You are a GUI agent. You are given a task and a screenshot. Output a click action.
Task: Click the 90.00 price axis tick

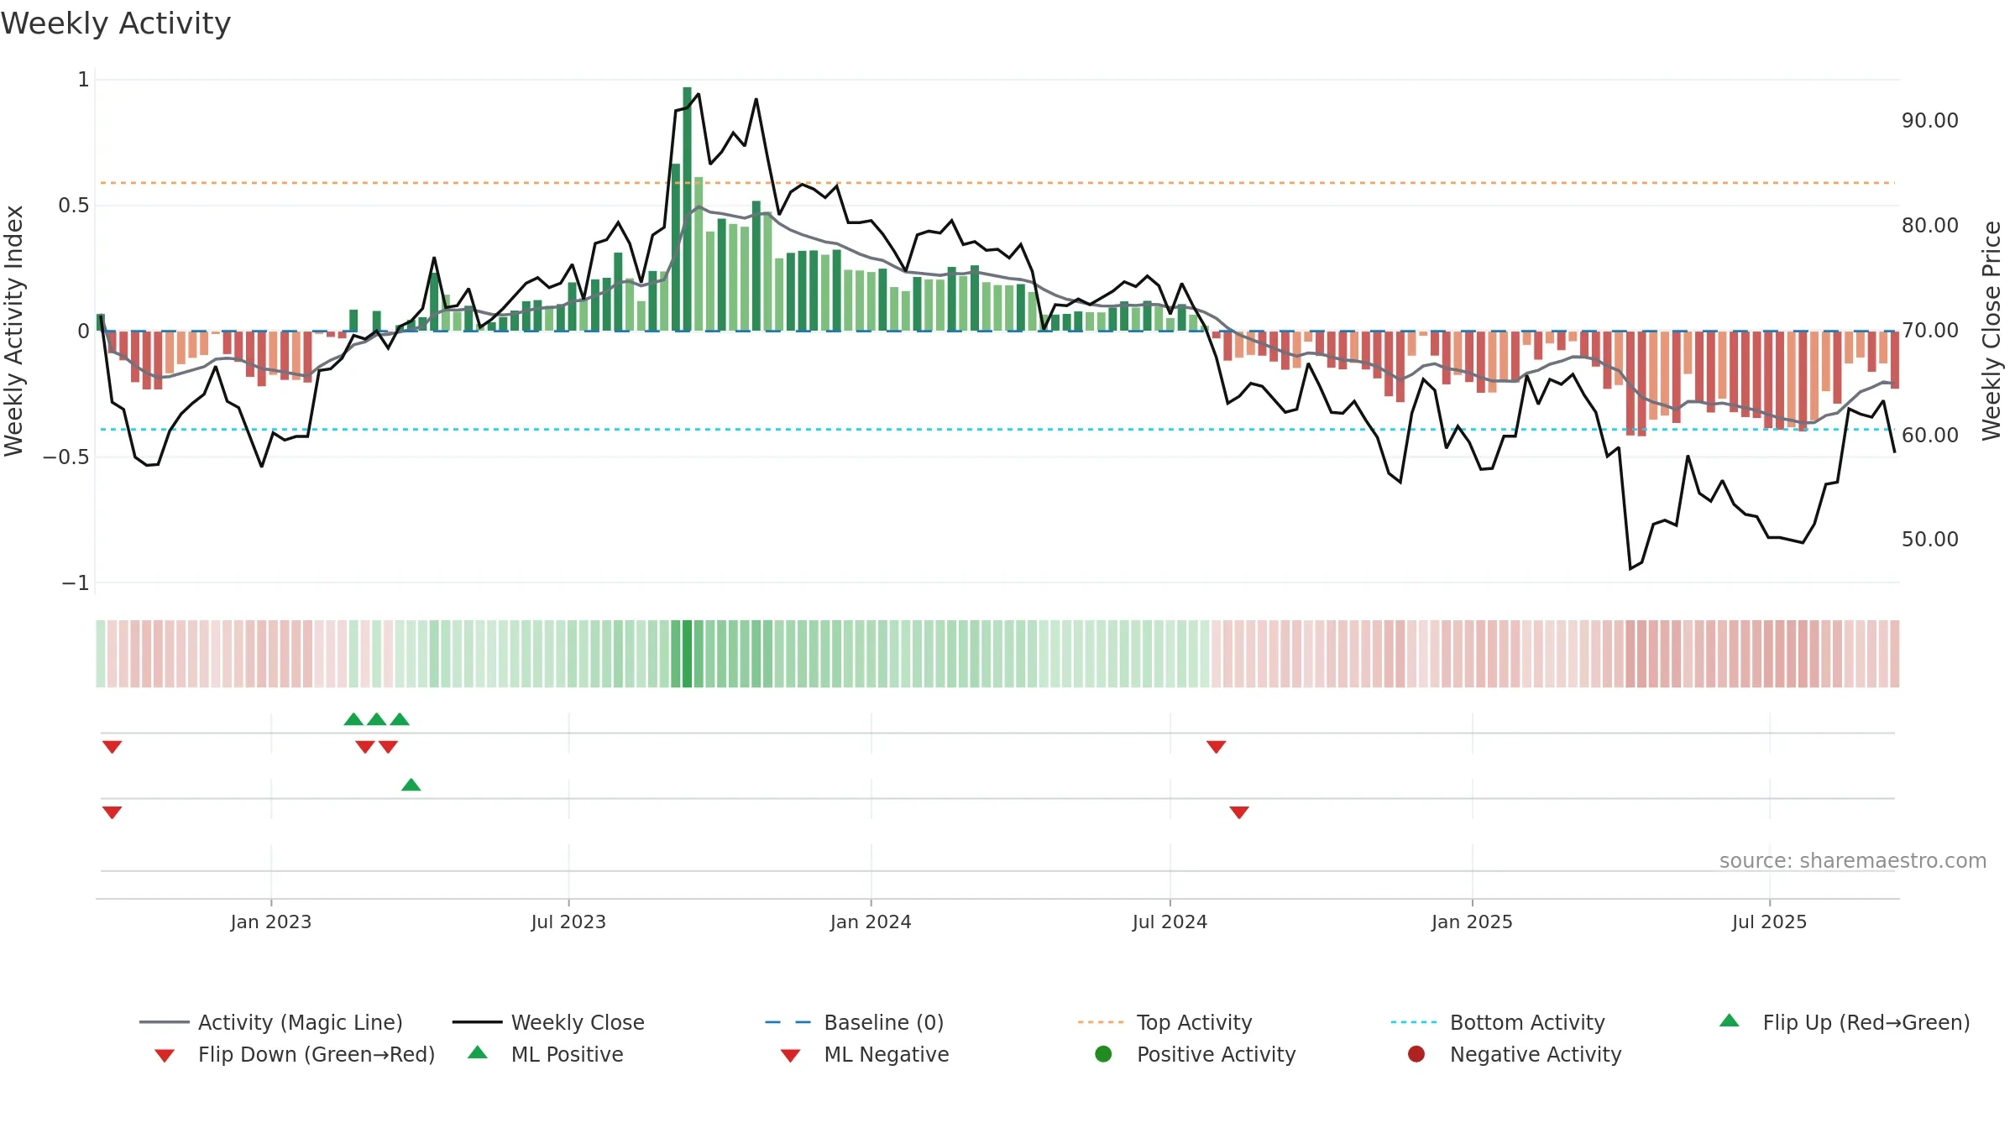click(x=1930, y=121)
